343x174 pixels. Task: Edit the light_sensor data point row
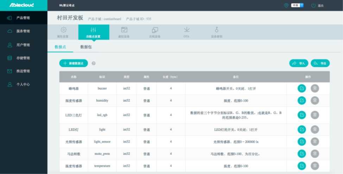point(301,142)
